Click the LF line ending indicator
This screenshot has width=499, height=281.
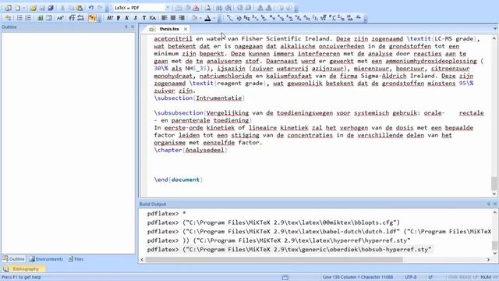point(430,277)
